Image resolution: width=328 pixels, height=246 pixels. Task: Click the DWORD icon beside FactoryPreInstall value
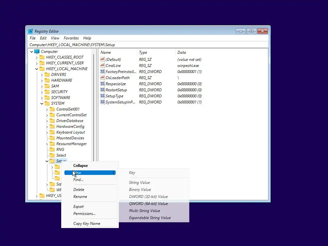[x=102, y=71]
